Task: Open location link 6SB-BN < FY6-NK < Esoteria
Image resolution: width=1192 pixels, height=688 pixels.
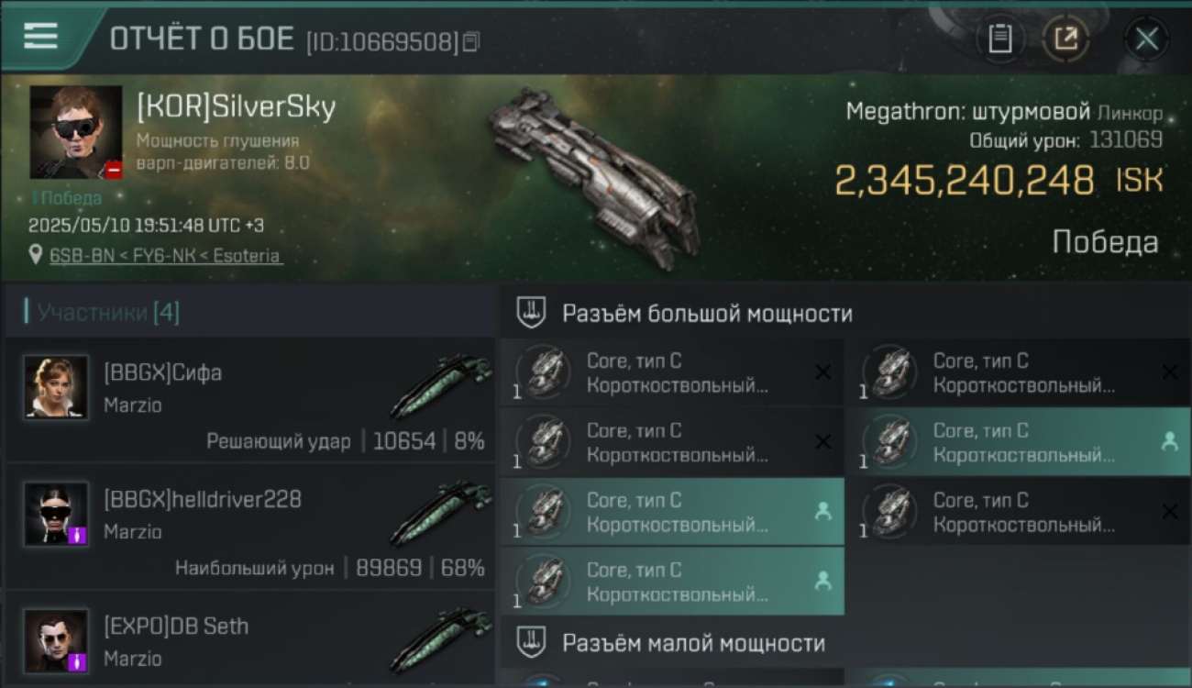Action: tap(166, 256)
